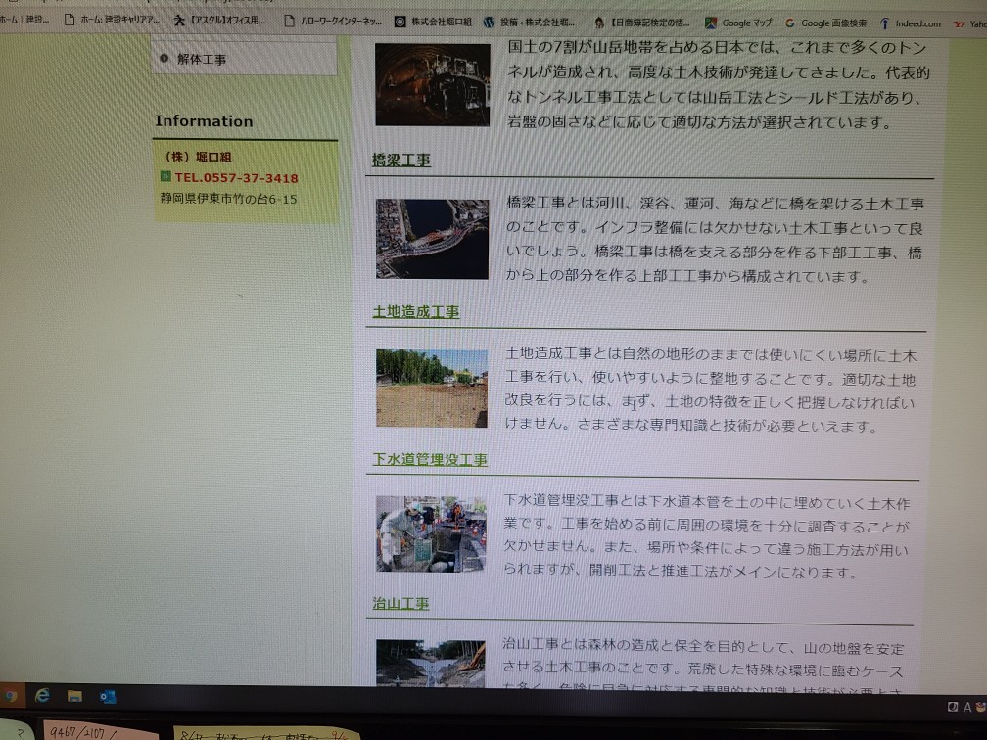Viewport: 987px width, 740px height.
Task: Open the 橋梁工事 heading link
Action: pyautogui.click(x=401, y=160)
